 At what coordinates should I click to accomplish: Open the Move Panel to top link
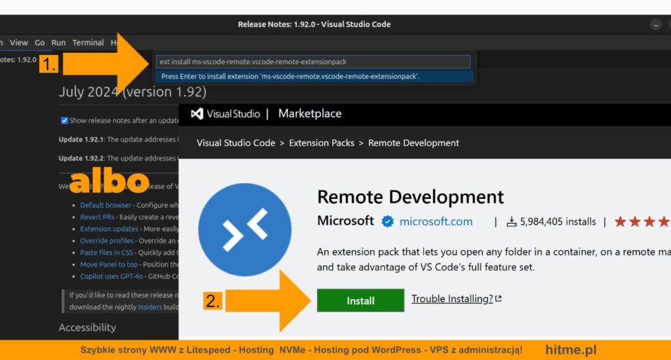pyautogui.click(x=109, y=264)
